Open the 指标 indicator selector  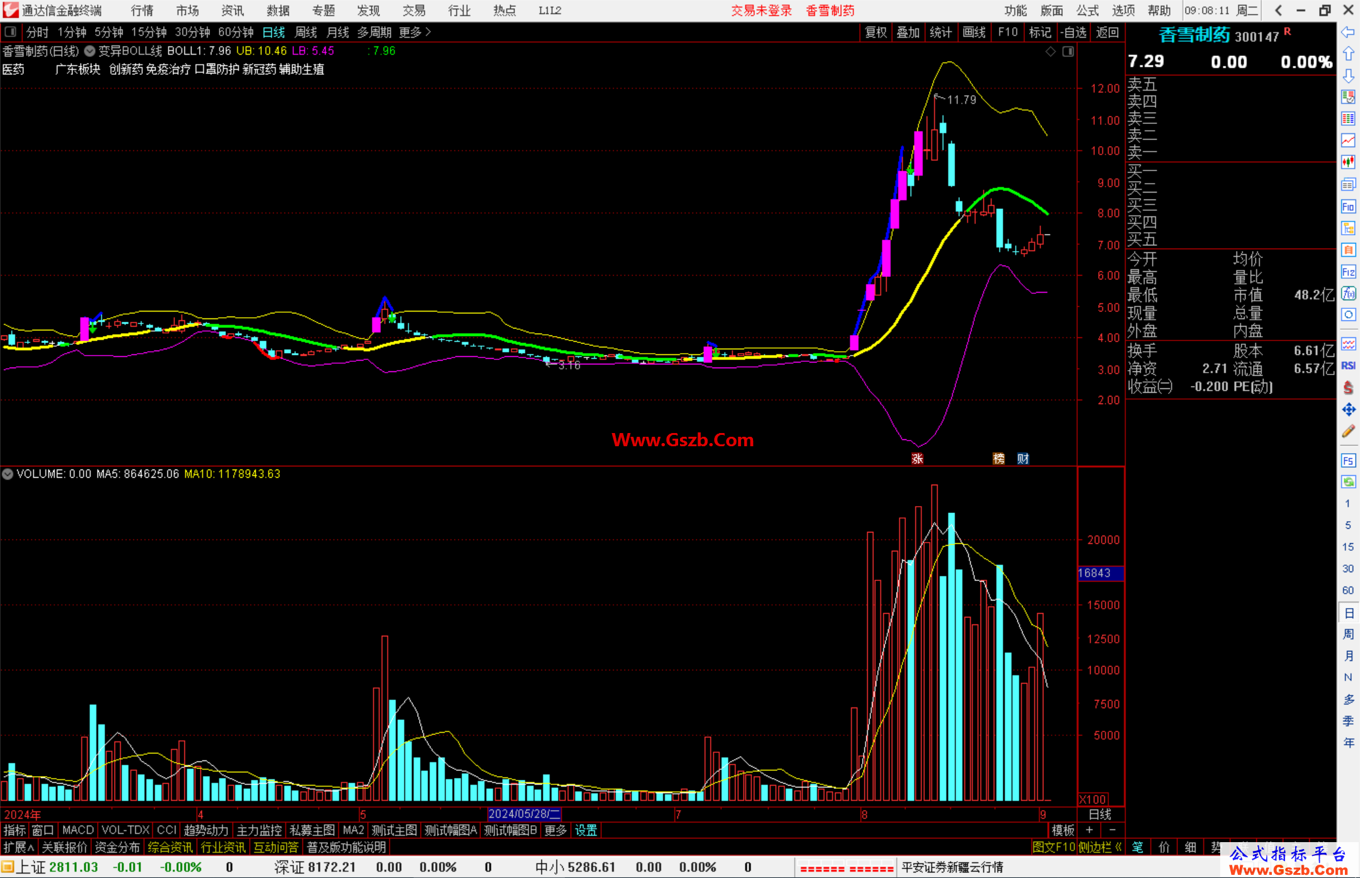click(x=14, y=830)
